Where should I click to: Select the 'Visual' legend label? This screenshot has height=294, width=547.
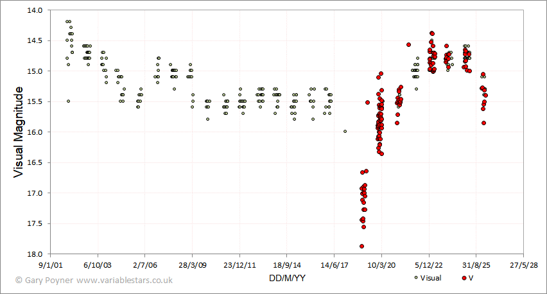pyautogui.click(x=431, y=278)
